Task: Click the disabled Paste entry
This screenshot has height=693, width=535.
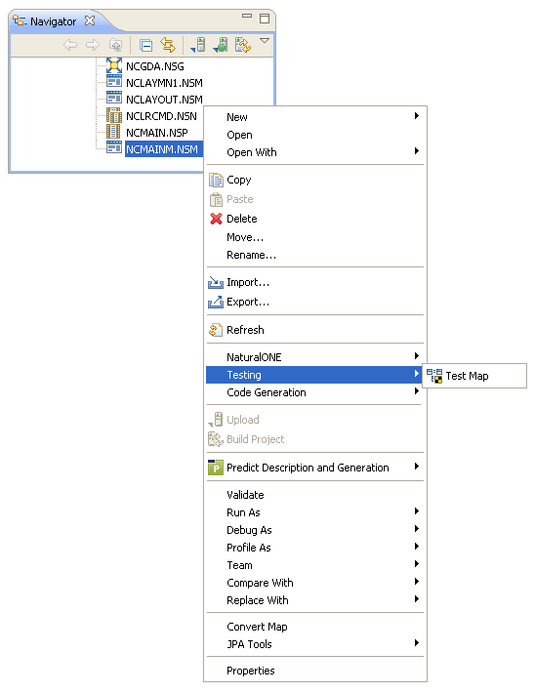Action: pos(314,199)
